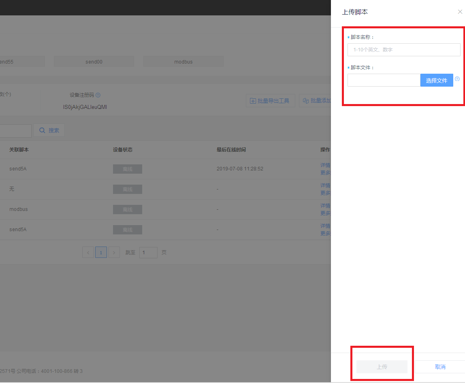
Task: Click the 选择文件 button
Action: (437, 80)
